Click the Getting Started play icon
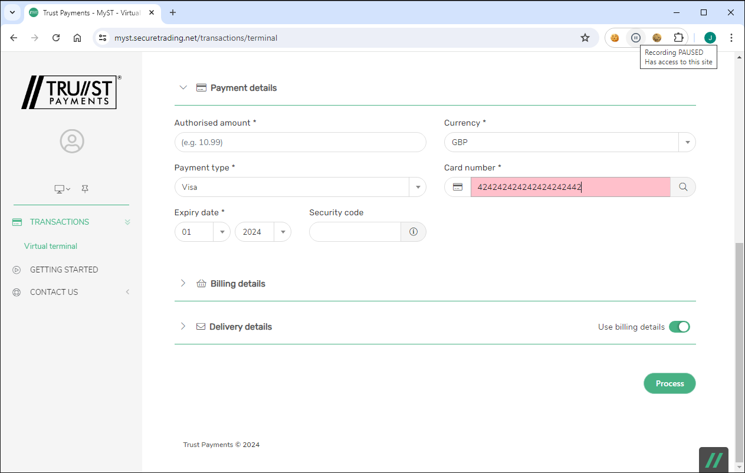The image size is (745, 473). (17, 270)
